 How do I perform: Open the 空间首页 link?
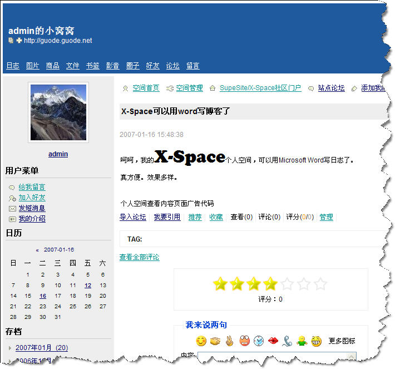tap(146, 88)
